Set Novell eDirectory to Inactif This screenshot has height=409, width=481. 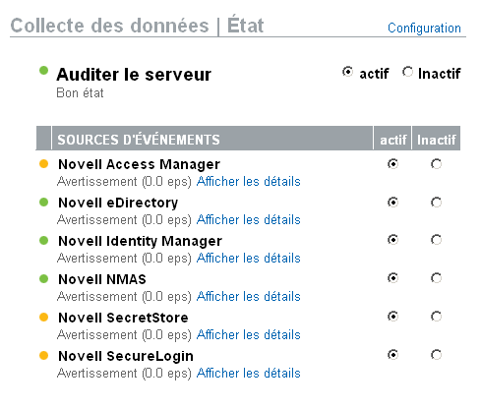[436, 203]
